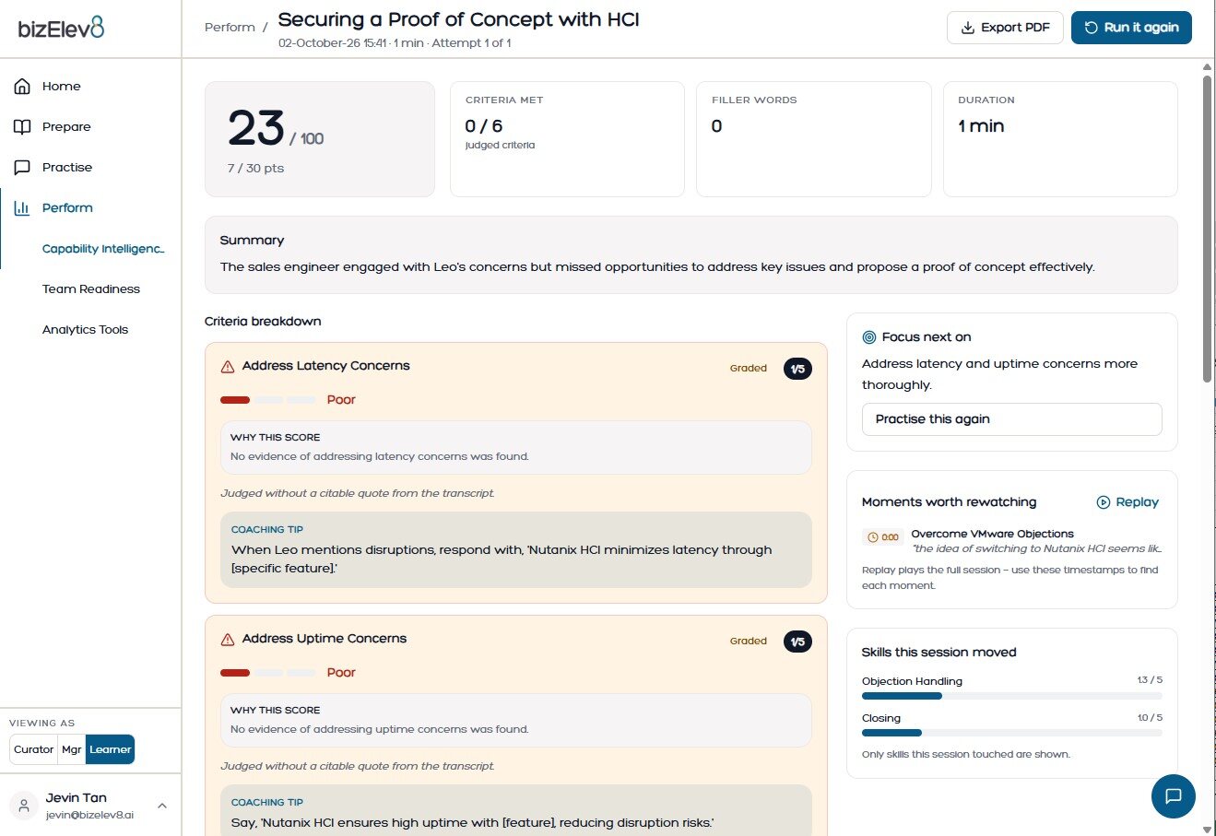Click the warning icon beside Address Latency Concerns
The image size is (1216, 836).
(x=228, y=367)
